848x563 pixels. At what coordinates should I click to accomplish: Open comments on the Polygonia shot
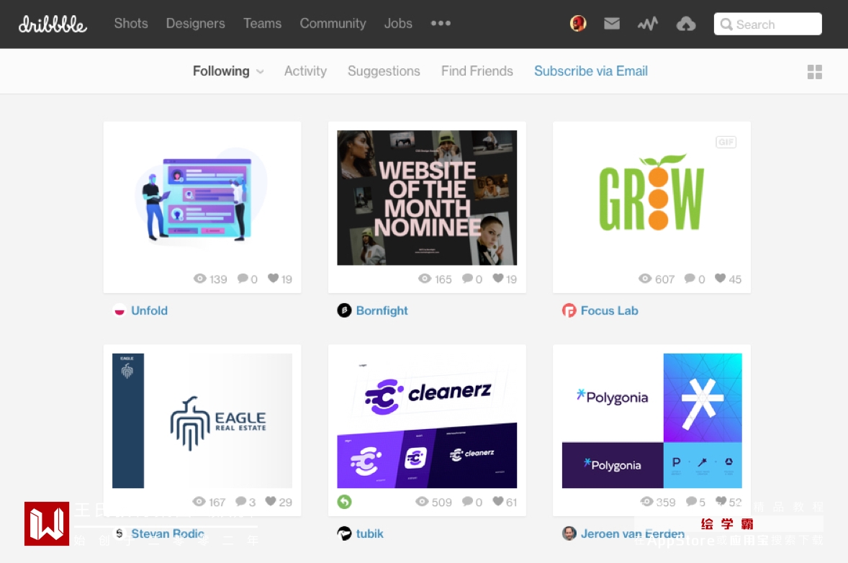[691, 501]
